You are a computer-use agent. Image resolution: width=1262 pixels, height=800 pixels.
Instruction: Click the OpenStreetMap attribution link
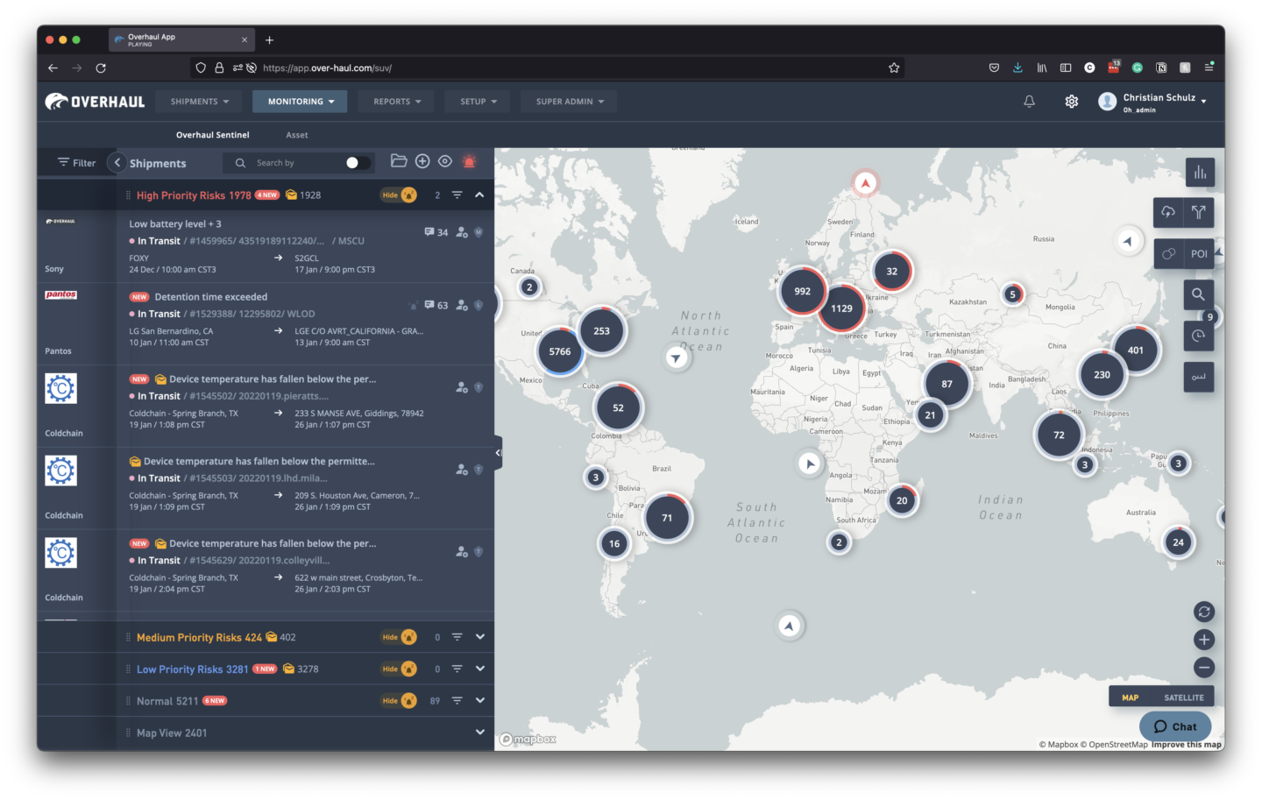(x=1114, y=745)
